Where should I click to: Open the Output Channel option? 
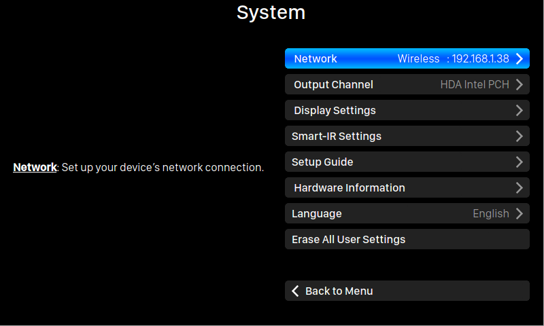[407, 84]
